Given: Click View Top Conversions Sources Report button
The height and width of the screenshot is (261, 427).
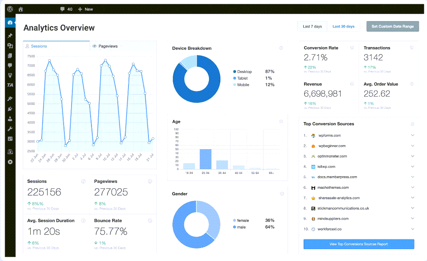Looking at the screenshot, I should (x=359, y=244).
